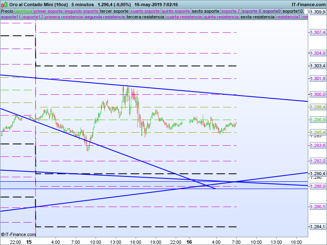
Task: Select the Precio legend label
Action: click(x=7, y=11)
